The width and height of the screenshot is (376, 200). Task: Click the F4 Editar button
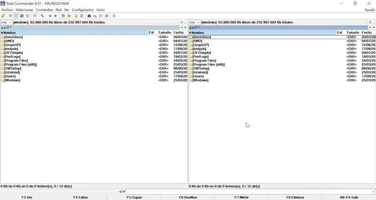coord(80,197)
